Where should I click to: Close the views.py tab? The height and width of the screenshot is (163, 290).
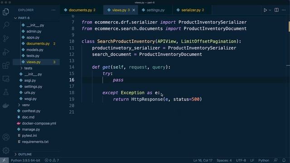point(134,10)
